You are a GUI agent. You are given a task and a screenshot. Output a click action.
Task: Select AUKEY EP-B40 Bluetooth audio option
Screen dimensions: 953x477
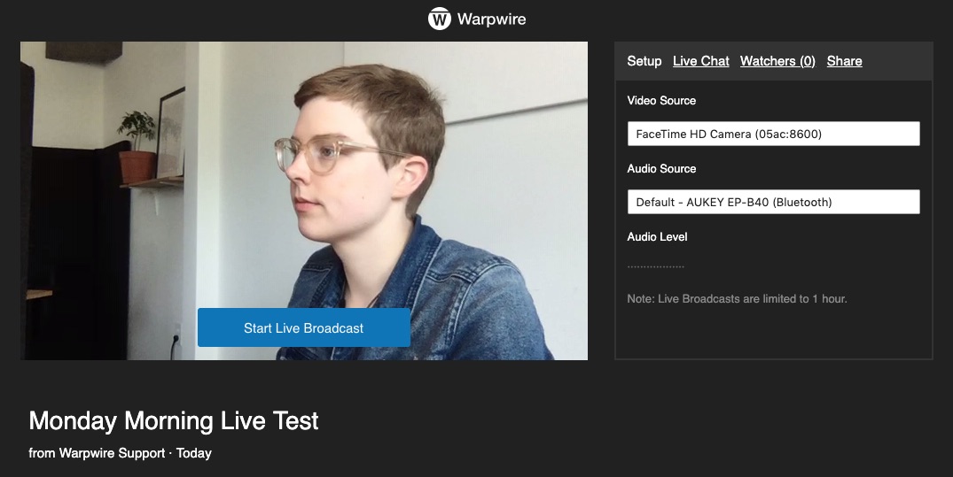pyautogui.click(x=734, y=202)
